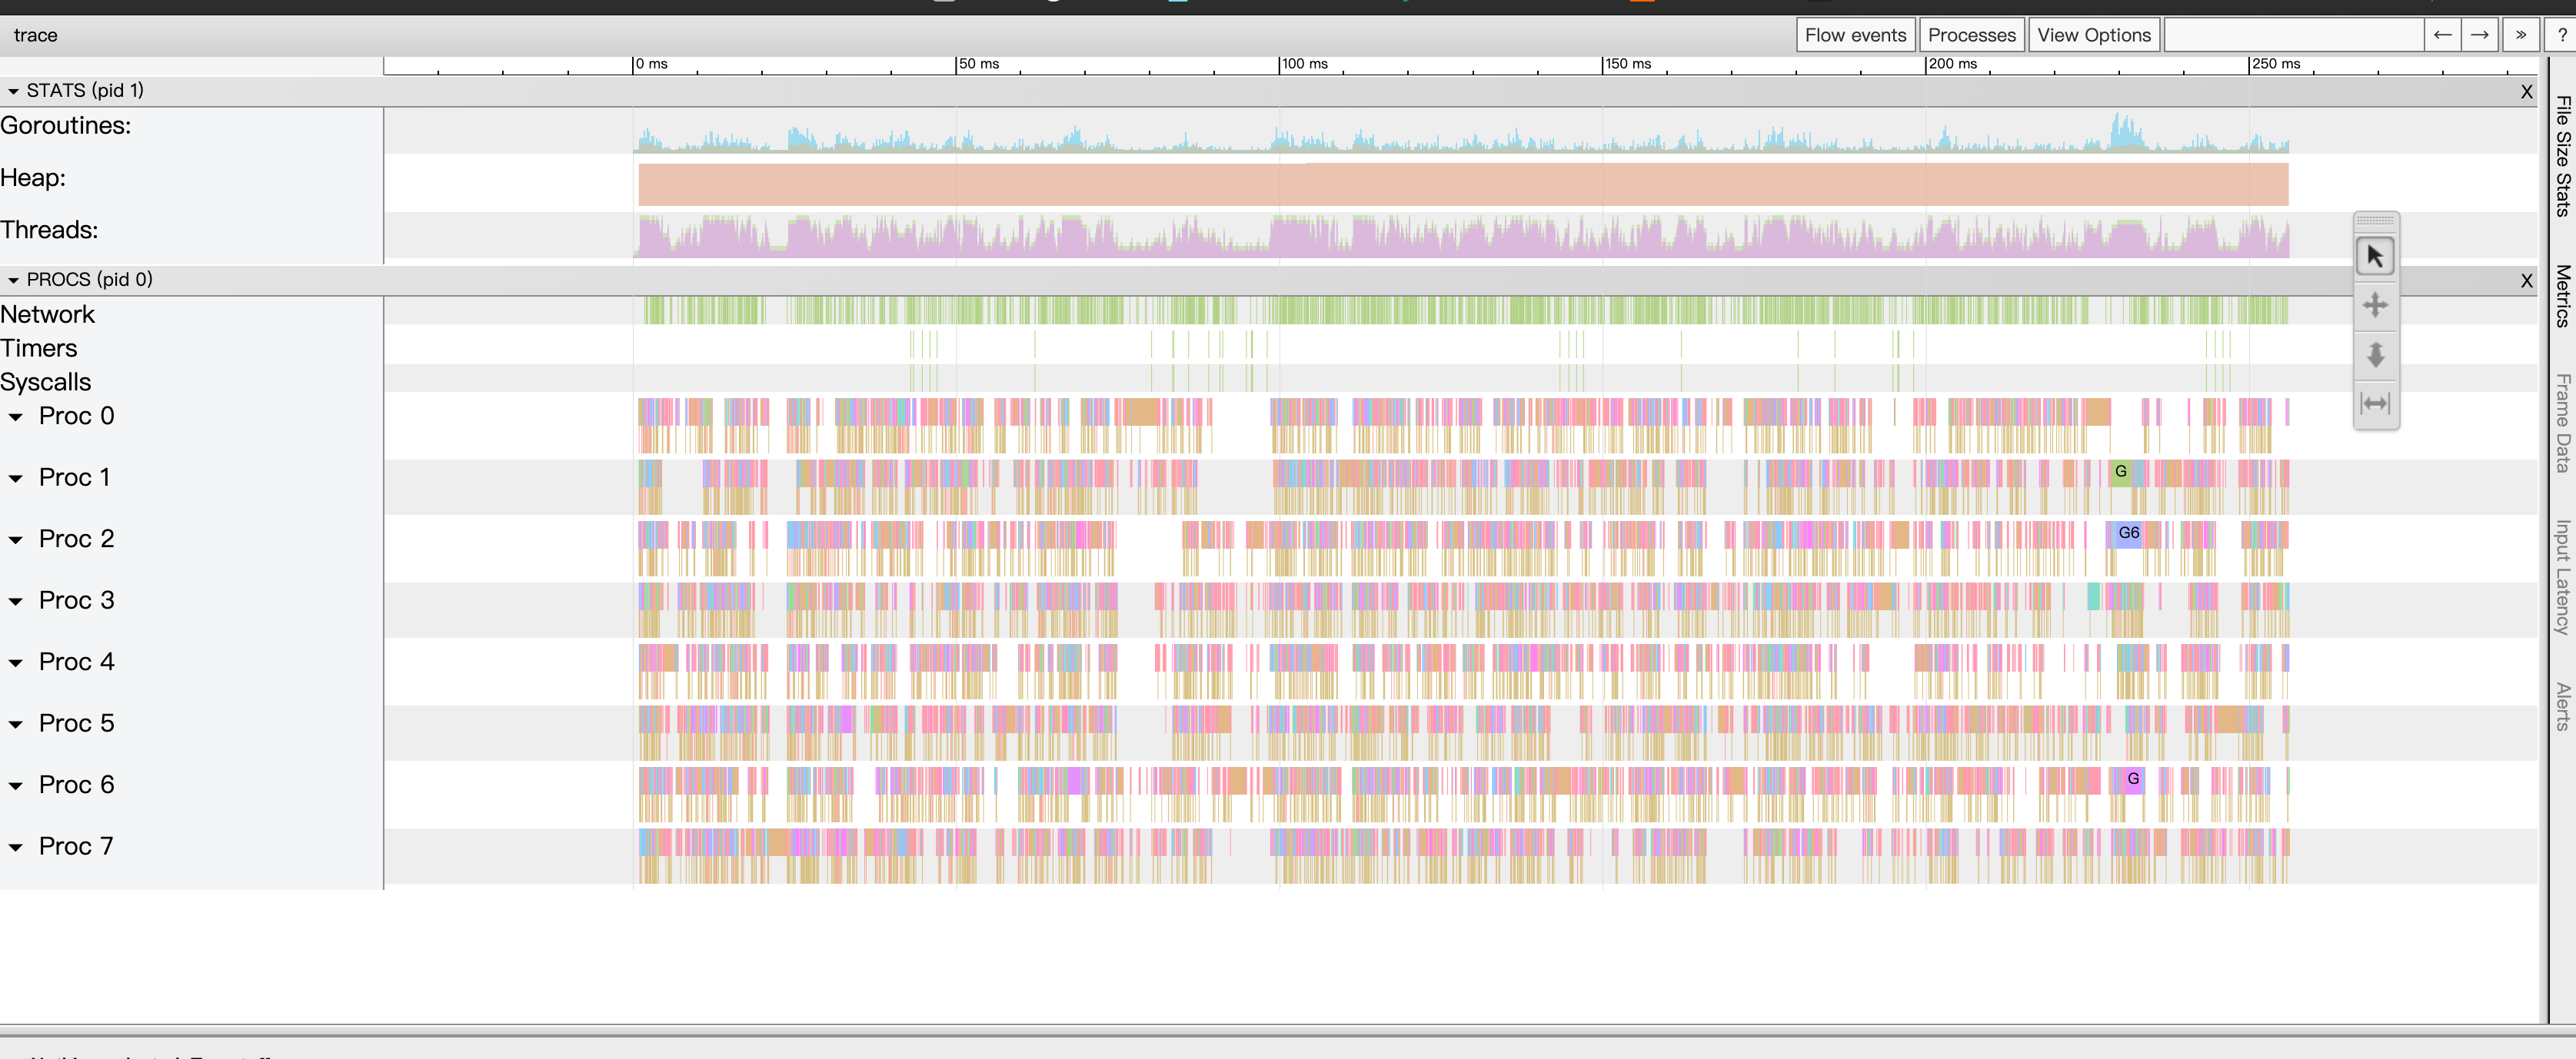Collapse the Proc 7 track
This screenshot has height=1059, width=2576.
tap(16, 847)
